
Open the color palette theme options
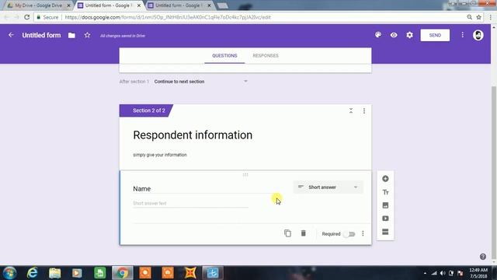(x=378, y=35)
